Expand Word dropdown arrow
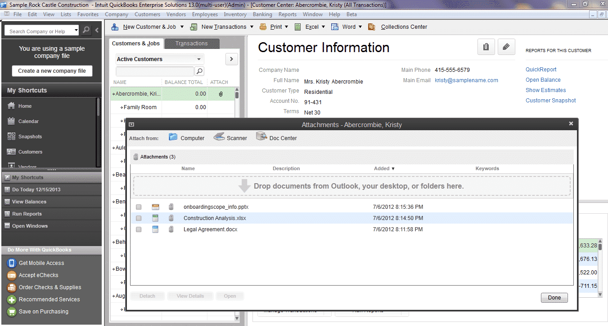 point(360,27)
